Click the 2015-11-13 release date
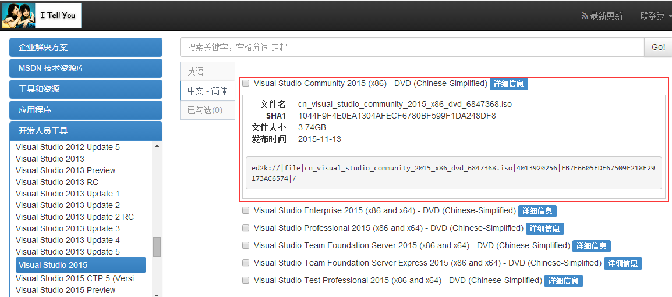 point(320,139)
